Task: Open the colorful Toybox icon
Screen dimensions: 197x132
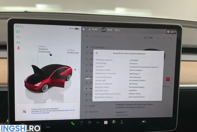Action: pyautogui.click(x=114, y=122)
